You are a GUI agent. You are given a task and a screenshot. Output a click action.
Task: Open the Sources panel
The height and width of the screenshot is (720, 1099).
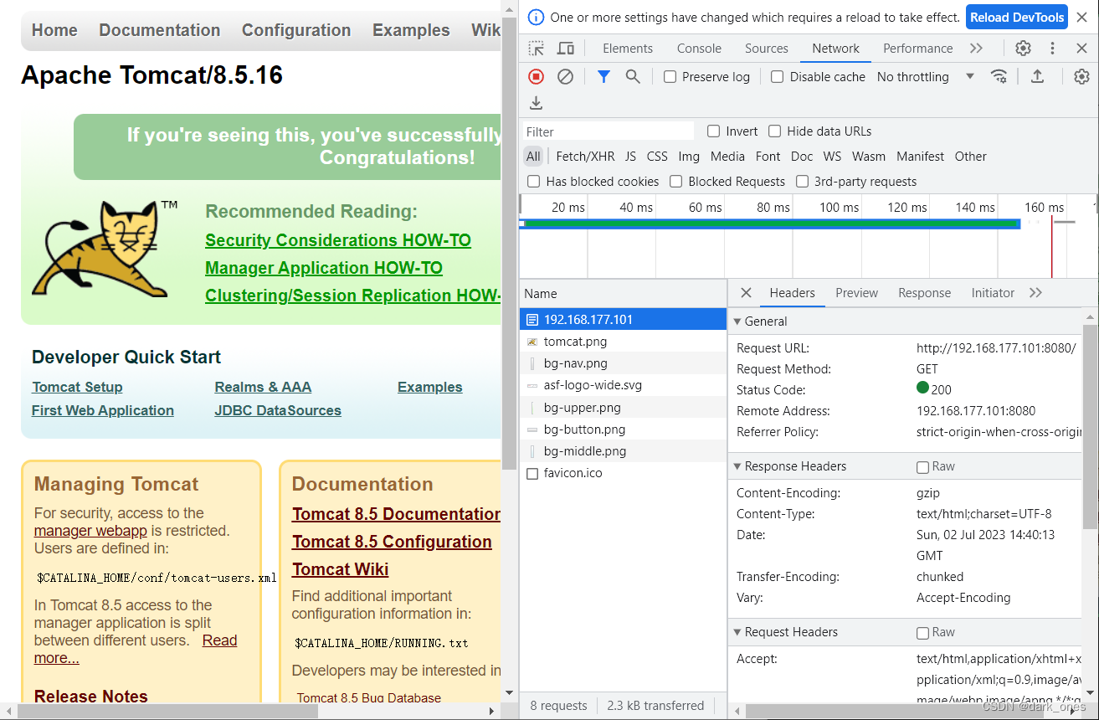pyautogui.click(x=767, y=49)
